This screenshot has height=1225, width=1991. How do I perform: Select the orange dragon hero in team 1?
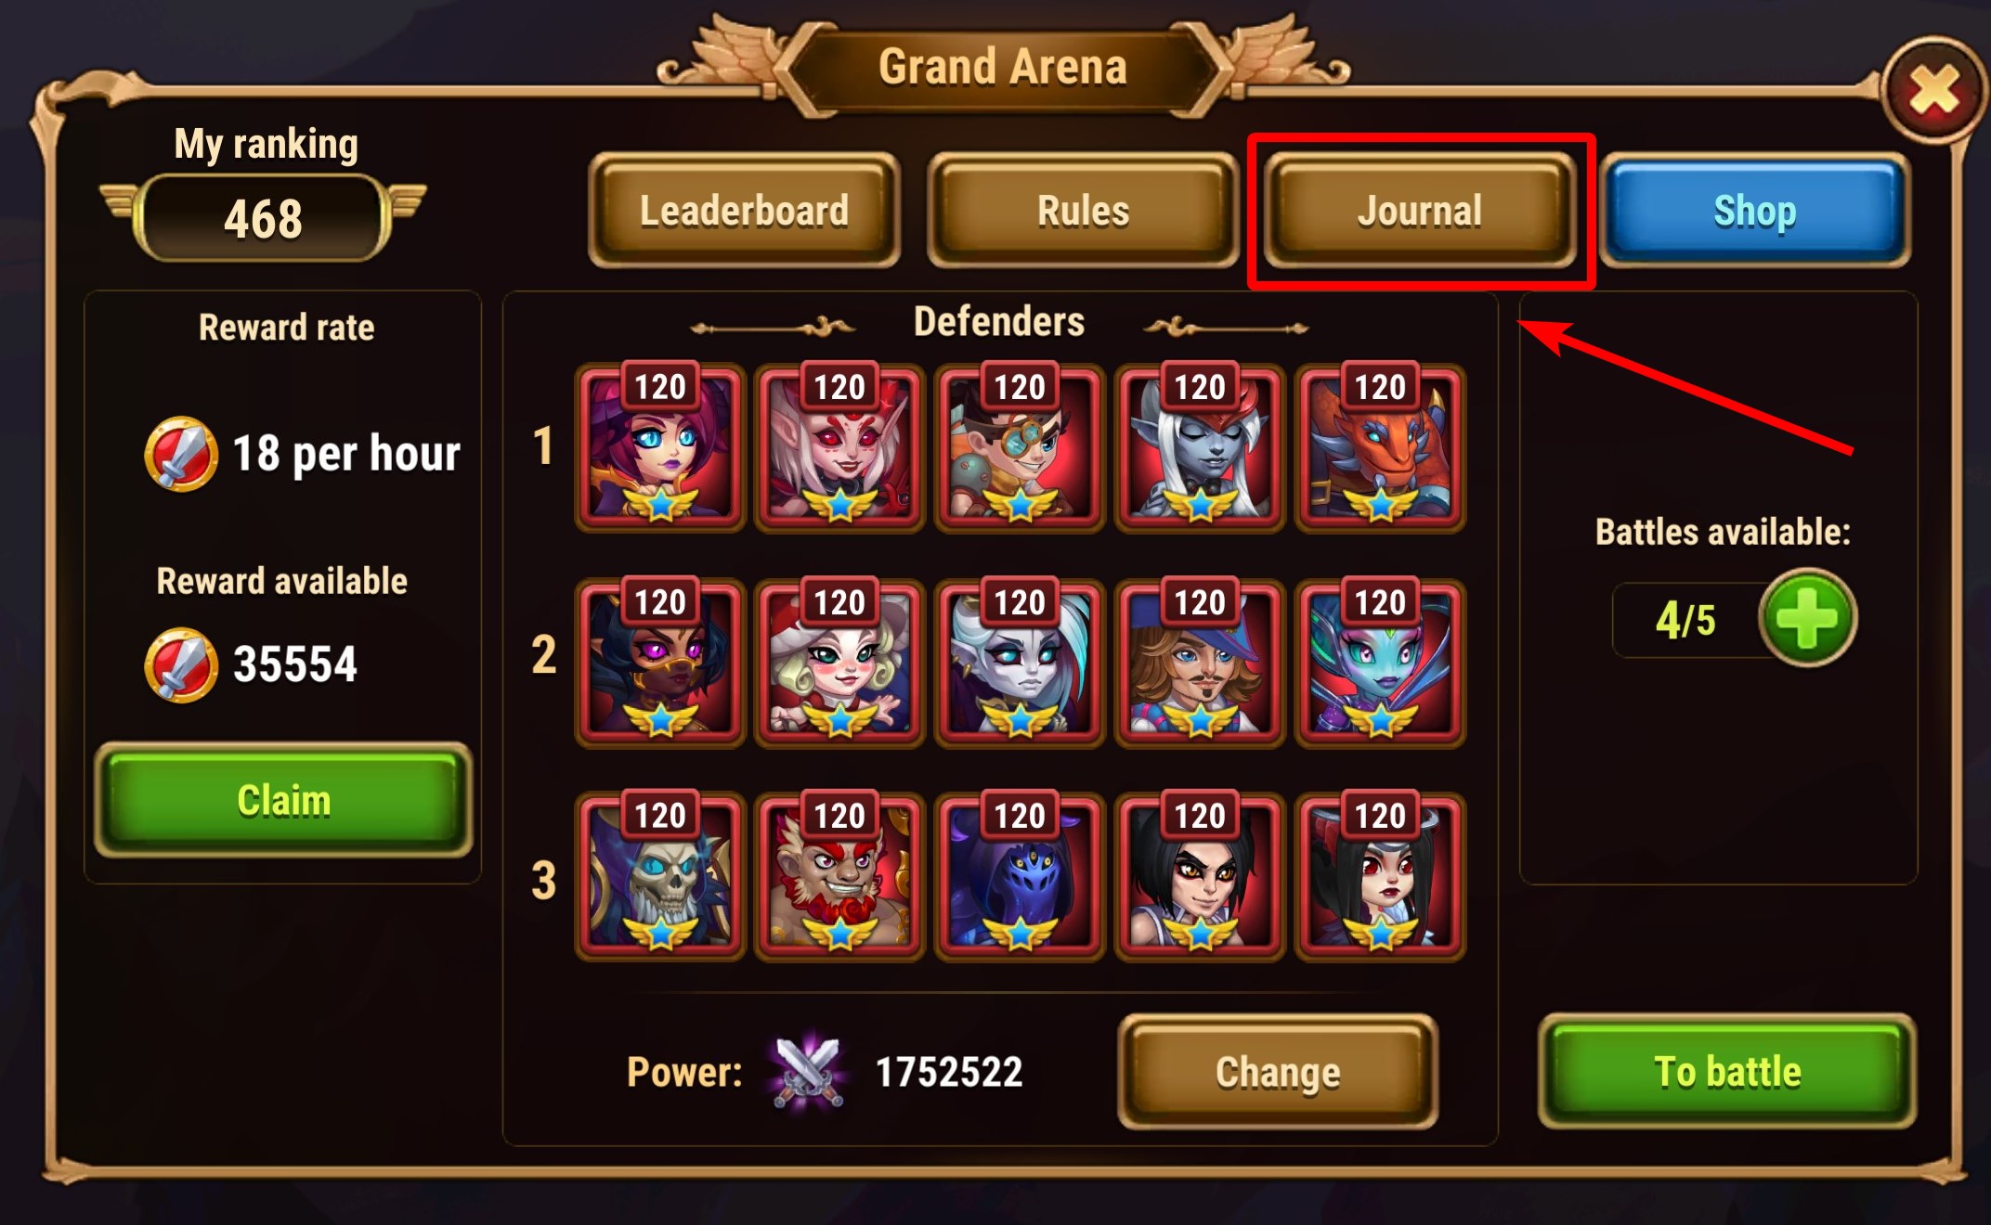(x=1380, y=447)
